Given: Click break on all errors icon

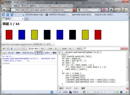Looking at the screenshot, I should pos(4,53).
